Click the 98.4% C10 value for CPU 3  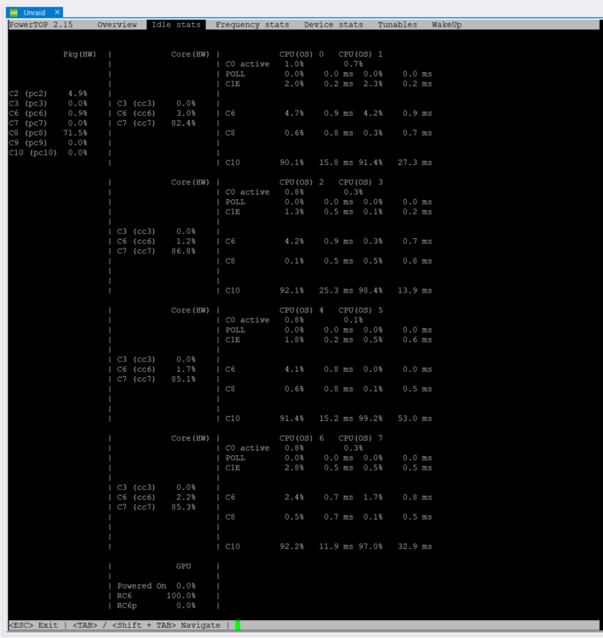coord(370,291)
